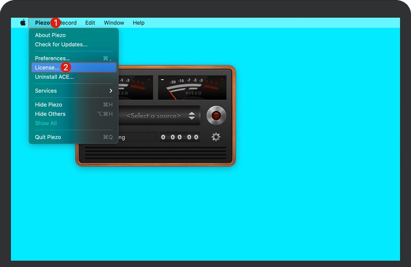
Task: Open the Select a source popup
Action: point(159,115)
